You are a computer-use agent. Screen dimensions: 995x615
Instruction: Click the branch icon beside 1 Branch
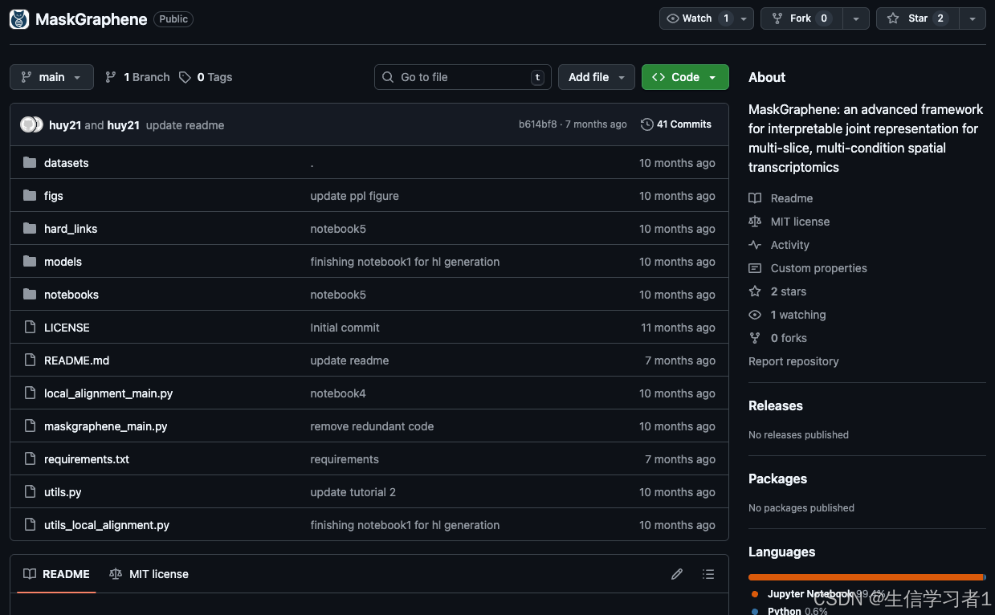(111, 77)
